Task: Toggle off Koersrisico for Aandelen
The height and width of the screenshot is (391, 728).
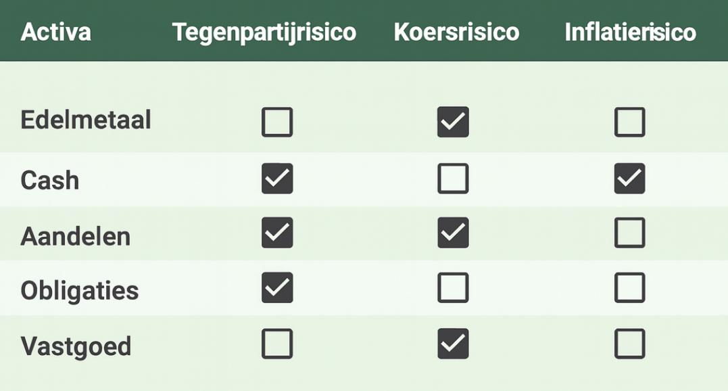Action: tap(453, 233)
